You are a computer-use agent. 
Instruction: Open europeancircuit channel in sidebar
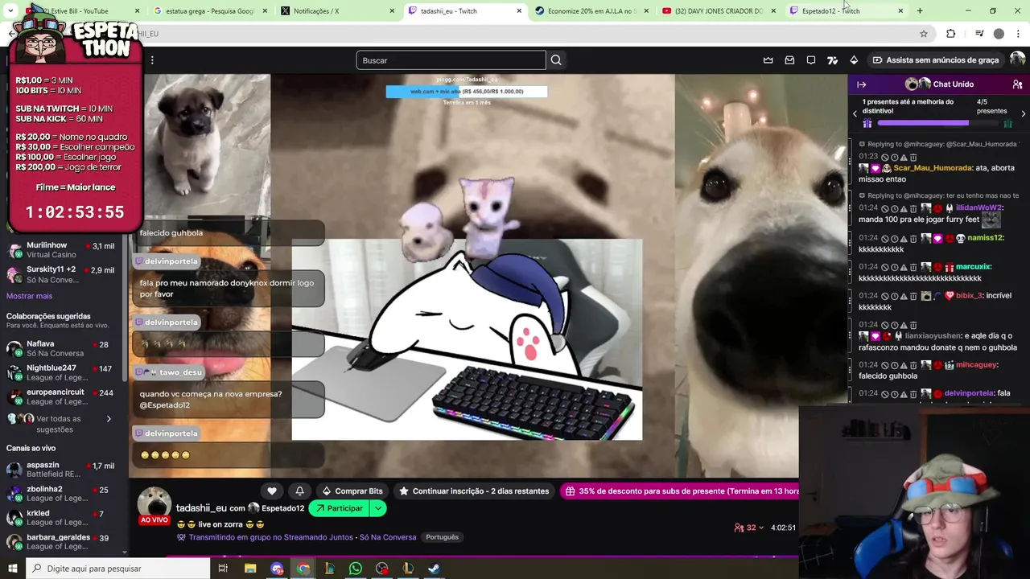62,397
